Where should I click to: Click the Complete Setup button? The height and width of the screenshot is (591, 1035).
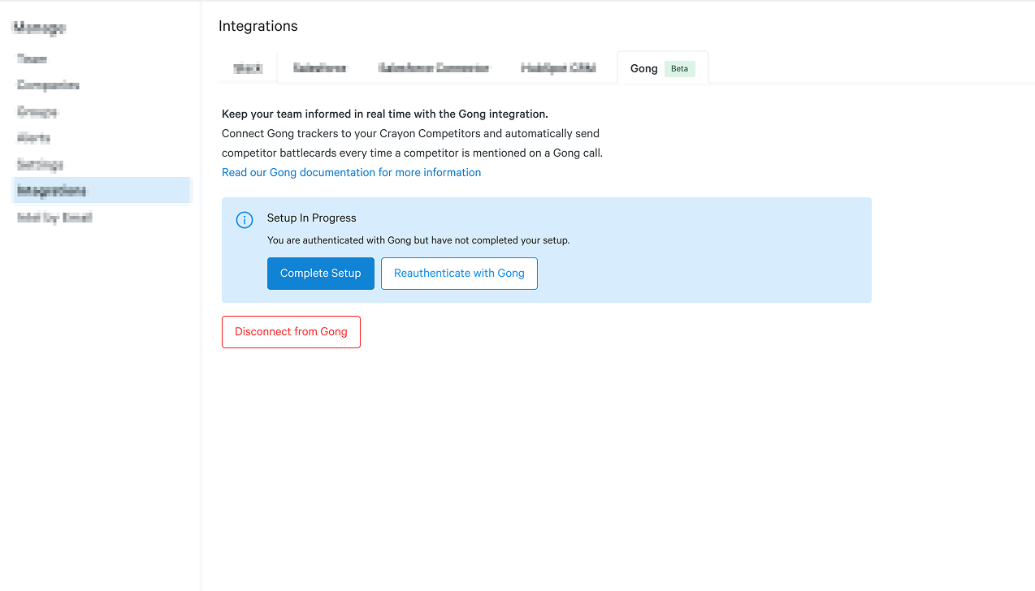(320, 274)
